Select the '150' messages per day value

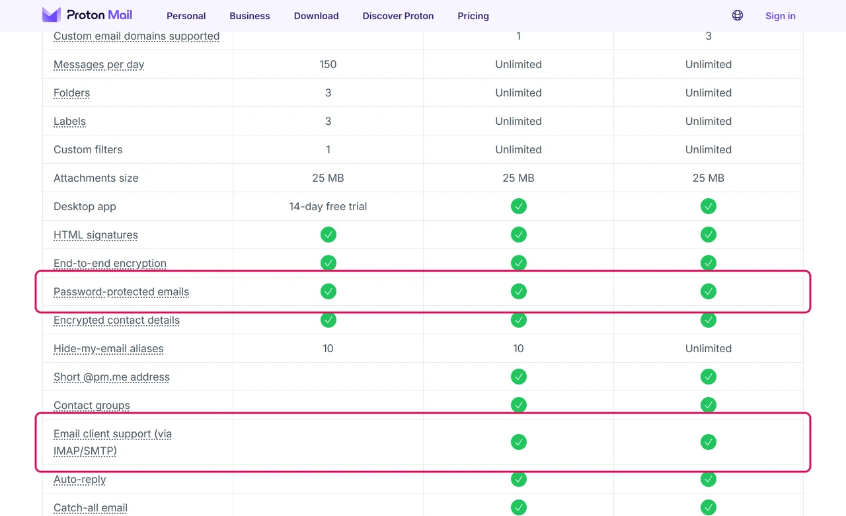click(x=328, y=64)
